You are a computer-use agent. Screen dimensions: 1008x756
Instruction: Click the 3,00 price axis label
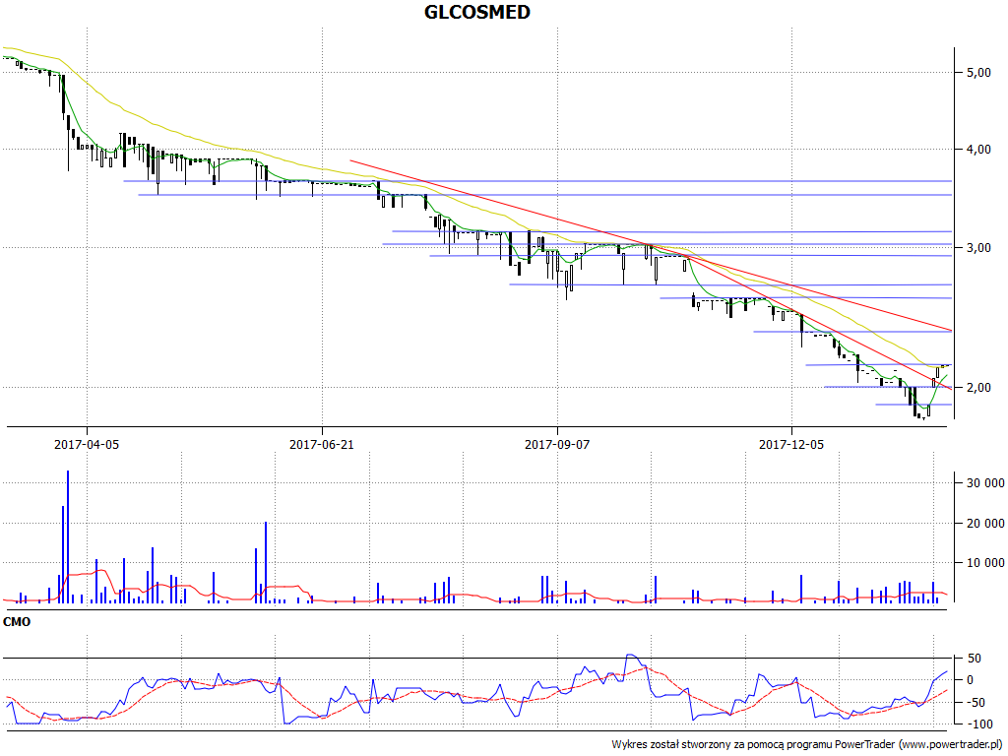tap(978, 248)
